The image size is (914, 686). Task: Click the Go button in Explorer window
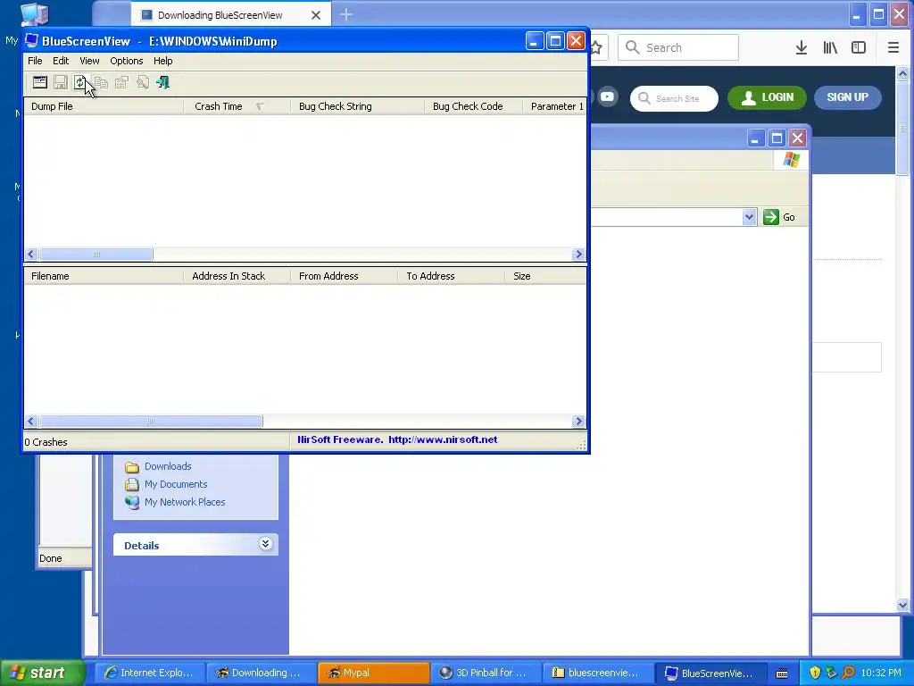[x=779, y=217]
